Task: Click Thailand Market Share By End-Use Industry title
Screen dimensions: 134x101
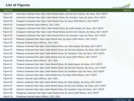Action: click(x=61, y=68)
